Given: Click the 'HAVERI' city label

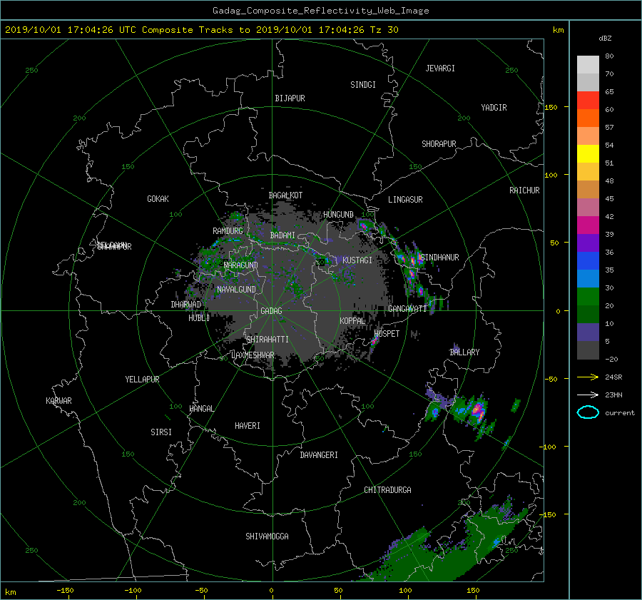Looking at the screenshot, I should coord(248,426).
